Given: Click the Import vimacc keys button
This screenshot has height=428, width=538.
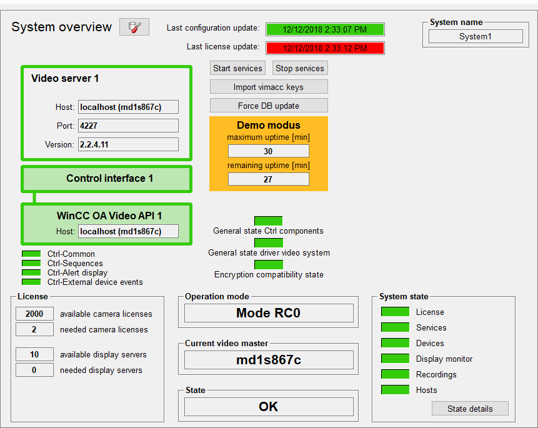Looking at the screenshot, I should (268, 86).
